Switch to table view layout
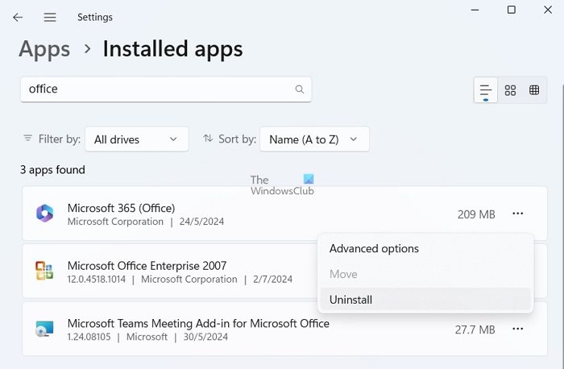The width and height of the screenshot is (564, 369). [534, 90]
